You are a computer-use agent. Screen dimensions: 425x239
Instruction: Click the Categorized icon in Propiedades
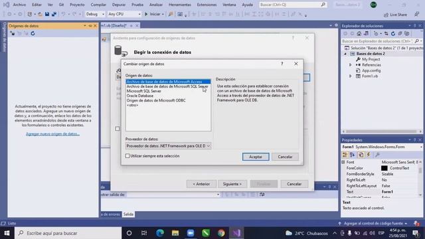(345, 155)
